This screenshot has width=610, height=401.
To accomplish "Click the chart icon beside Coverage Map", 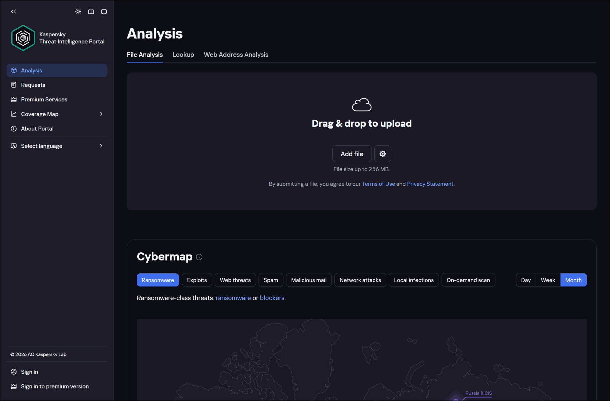I will (x=14, y=114).
